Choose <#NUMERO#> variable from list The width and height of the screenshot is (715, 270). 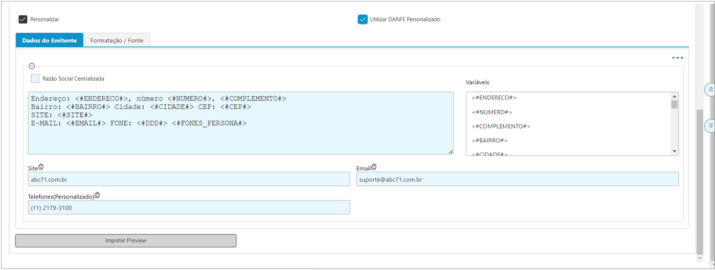[492, 112]
